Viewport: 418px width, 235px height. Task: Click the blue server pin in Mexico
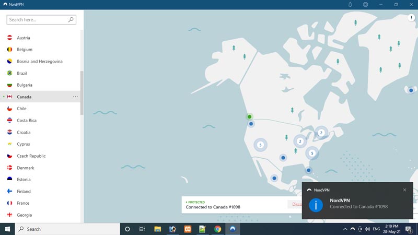tap(274, 178)
